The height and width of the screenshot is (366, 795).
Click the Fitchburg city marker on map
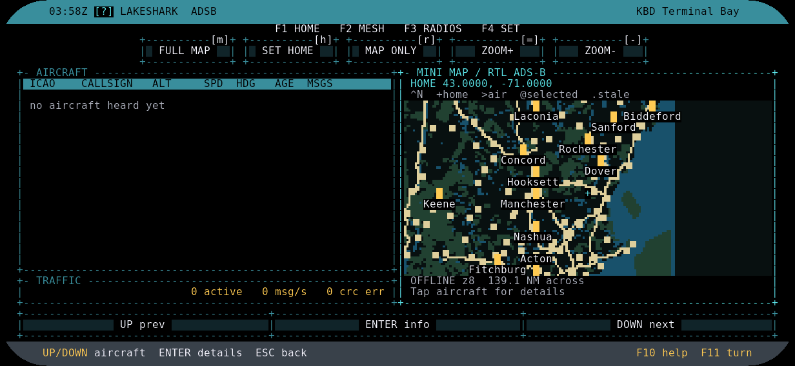[498, 259]
